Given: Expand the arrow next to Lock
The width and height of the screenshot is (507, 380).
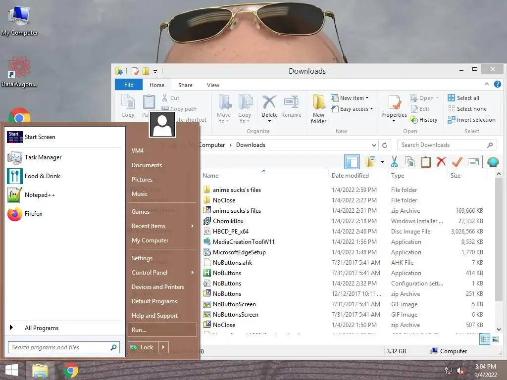Looking at the screenshot, I should click(x=163, y=347).
